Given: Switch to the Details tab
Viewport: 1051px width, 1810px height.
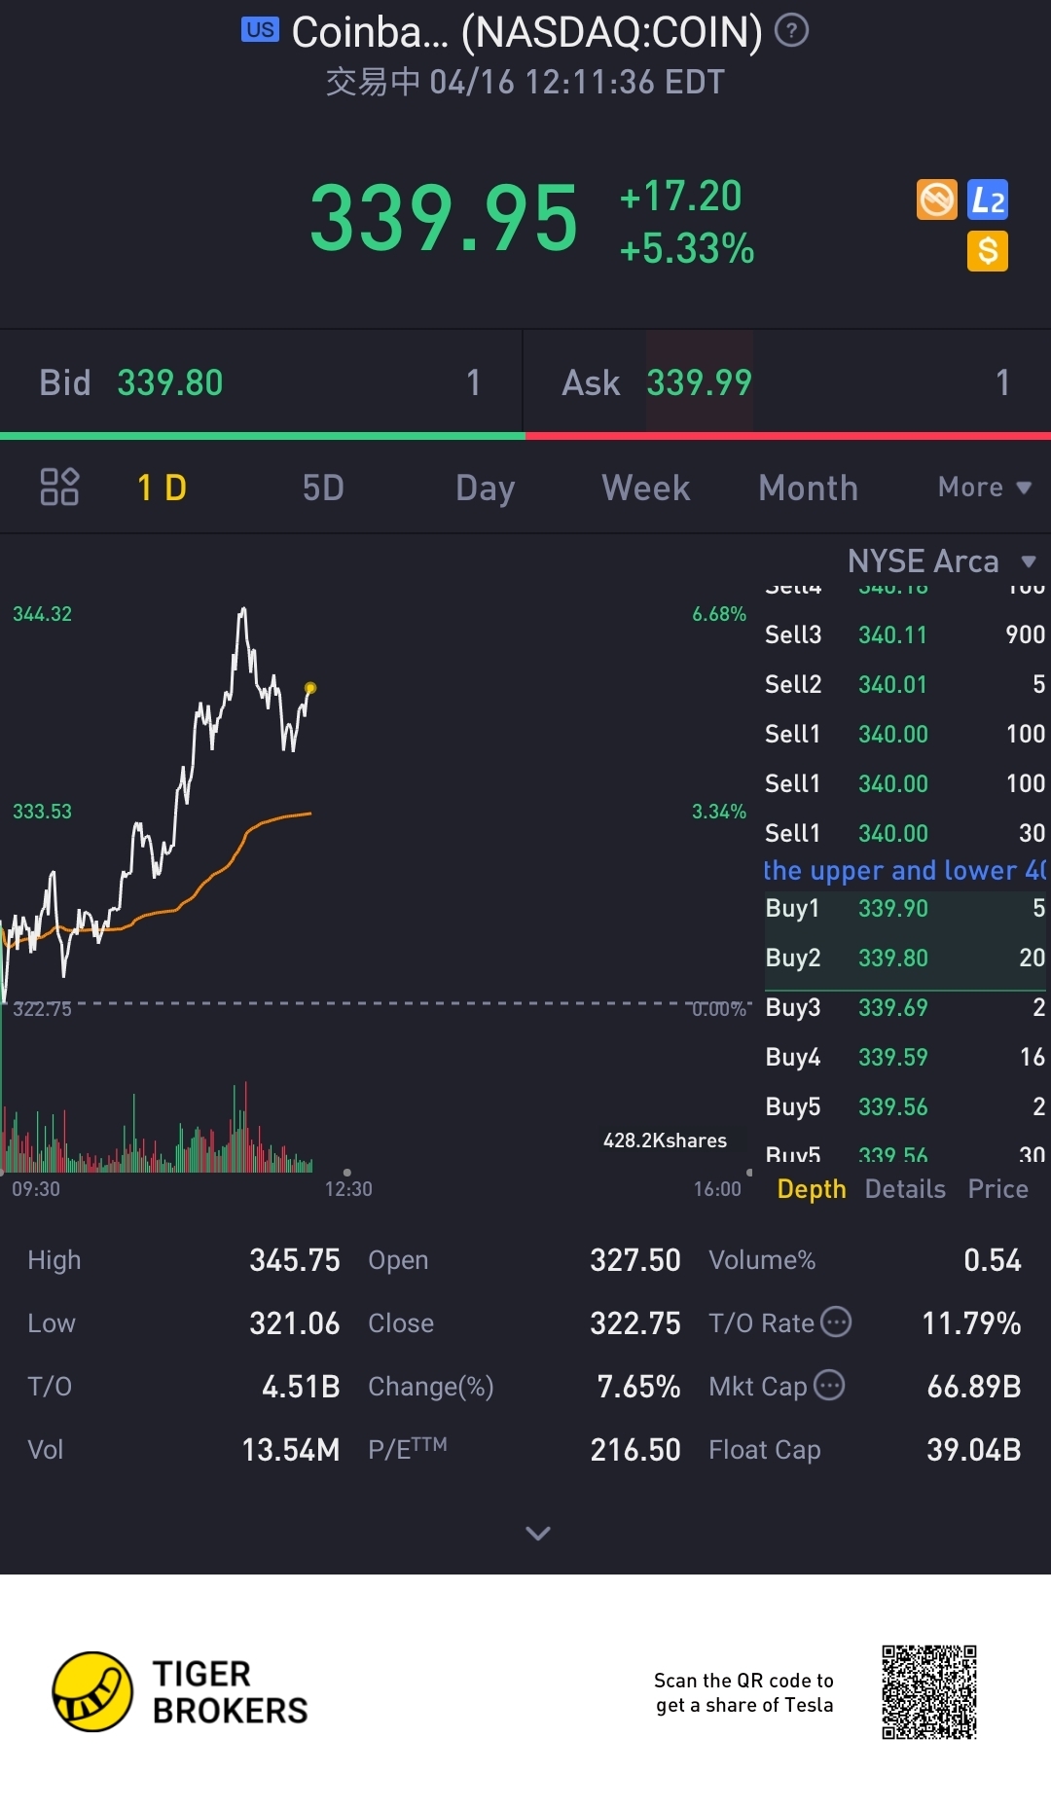Looking at the screenshot, I should pyautogui.click(x=905, y=1189).
